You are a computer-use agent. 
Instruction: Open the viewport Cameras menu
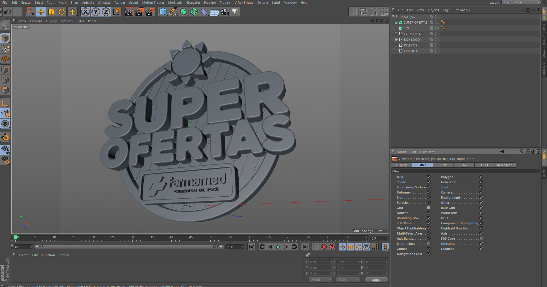(36, 21)
